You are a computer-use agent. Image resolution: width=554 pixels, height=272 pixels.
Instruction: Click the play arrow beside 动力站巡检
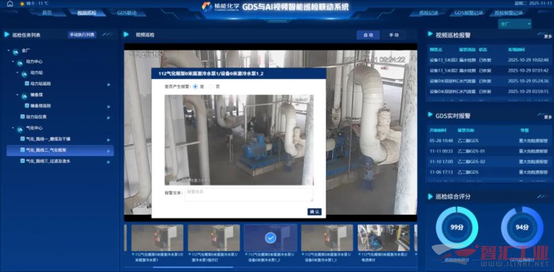click(x=109, y=84)
